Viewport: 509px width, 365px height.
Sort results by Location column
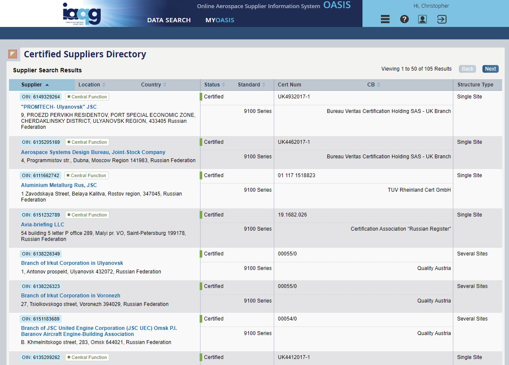coord(92,85)
